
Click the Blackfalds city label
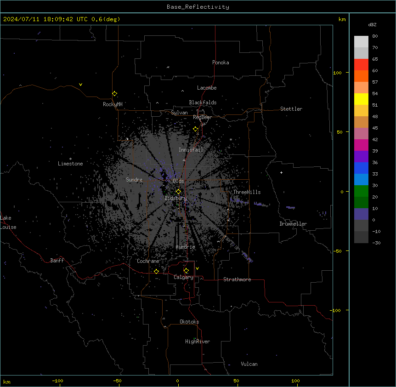click(x=203, y=102)
